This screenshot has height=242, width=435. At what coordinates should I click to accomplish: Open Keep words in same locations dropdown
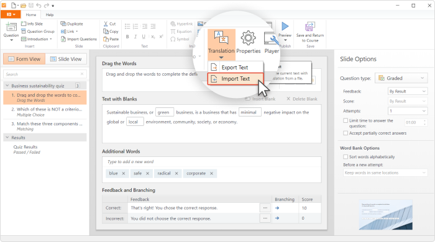click(x=385, y=173)
